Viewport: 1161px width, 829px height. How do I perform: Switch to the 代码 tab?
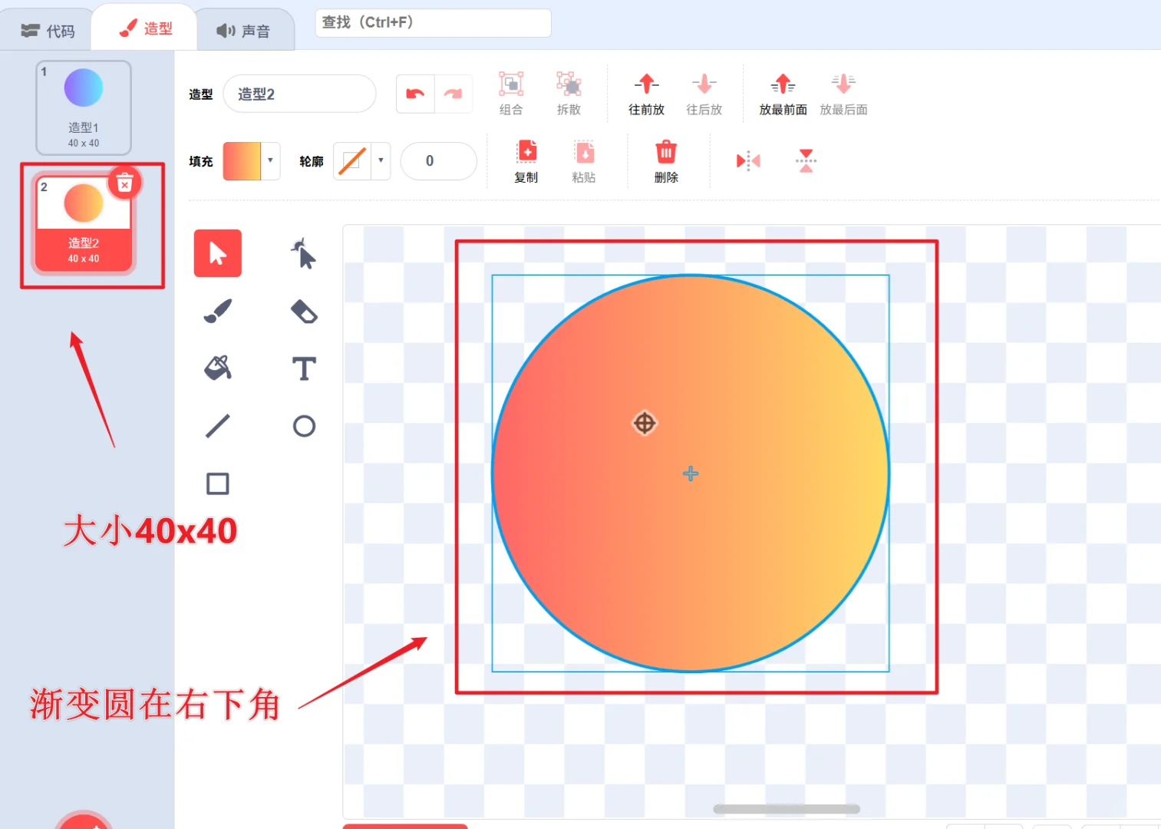click(46, 29)
